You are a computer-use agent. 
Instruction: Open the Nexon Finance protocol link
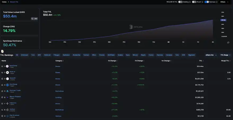[x=15, y=96]
